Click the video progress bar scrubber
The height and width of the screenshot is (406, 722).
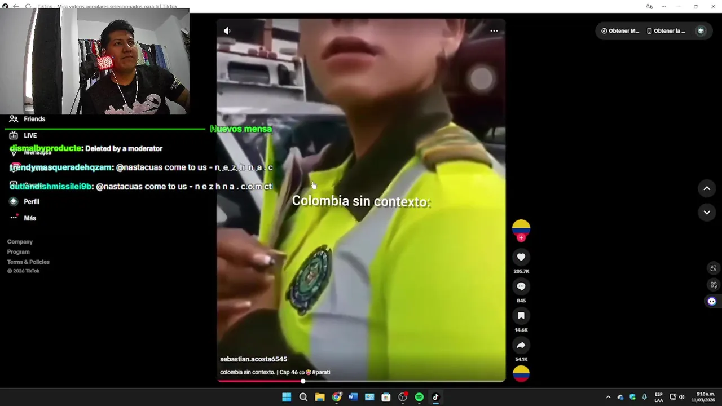(303, 381)
